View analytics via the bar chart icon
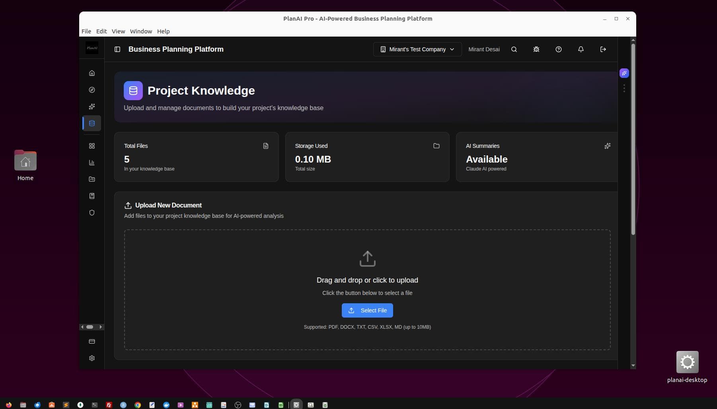Screen dimensions: 717x409 [x=92, y=163]
